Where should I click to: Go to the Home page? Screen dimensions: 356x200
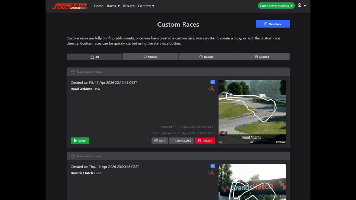click(98, 6)
